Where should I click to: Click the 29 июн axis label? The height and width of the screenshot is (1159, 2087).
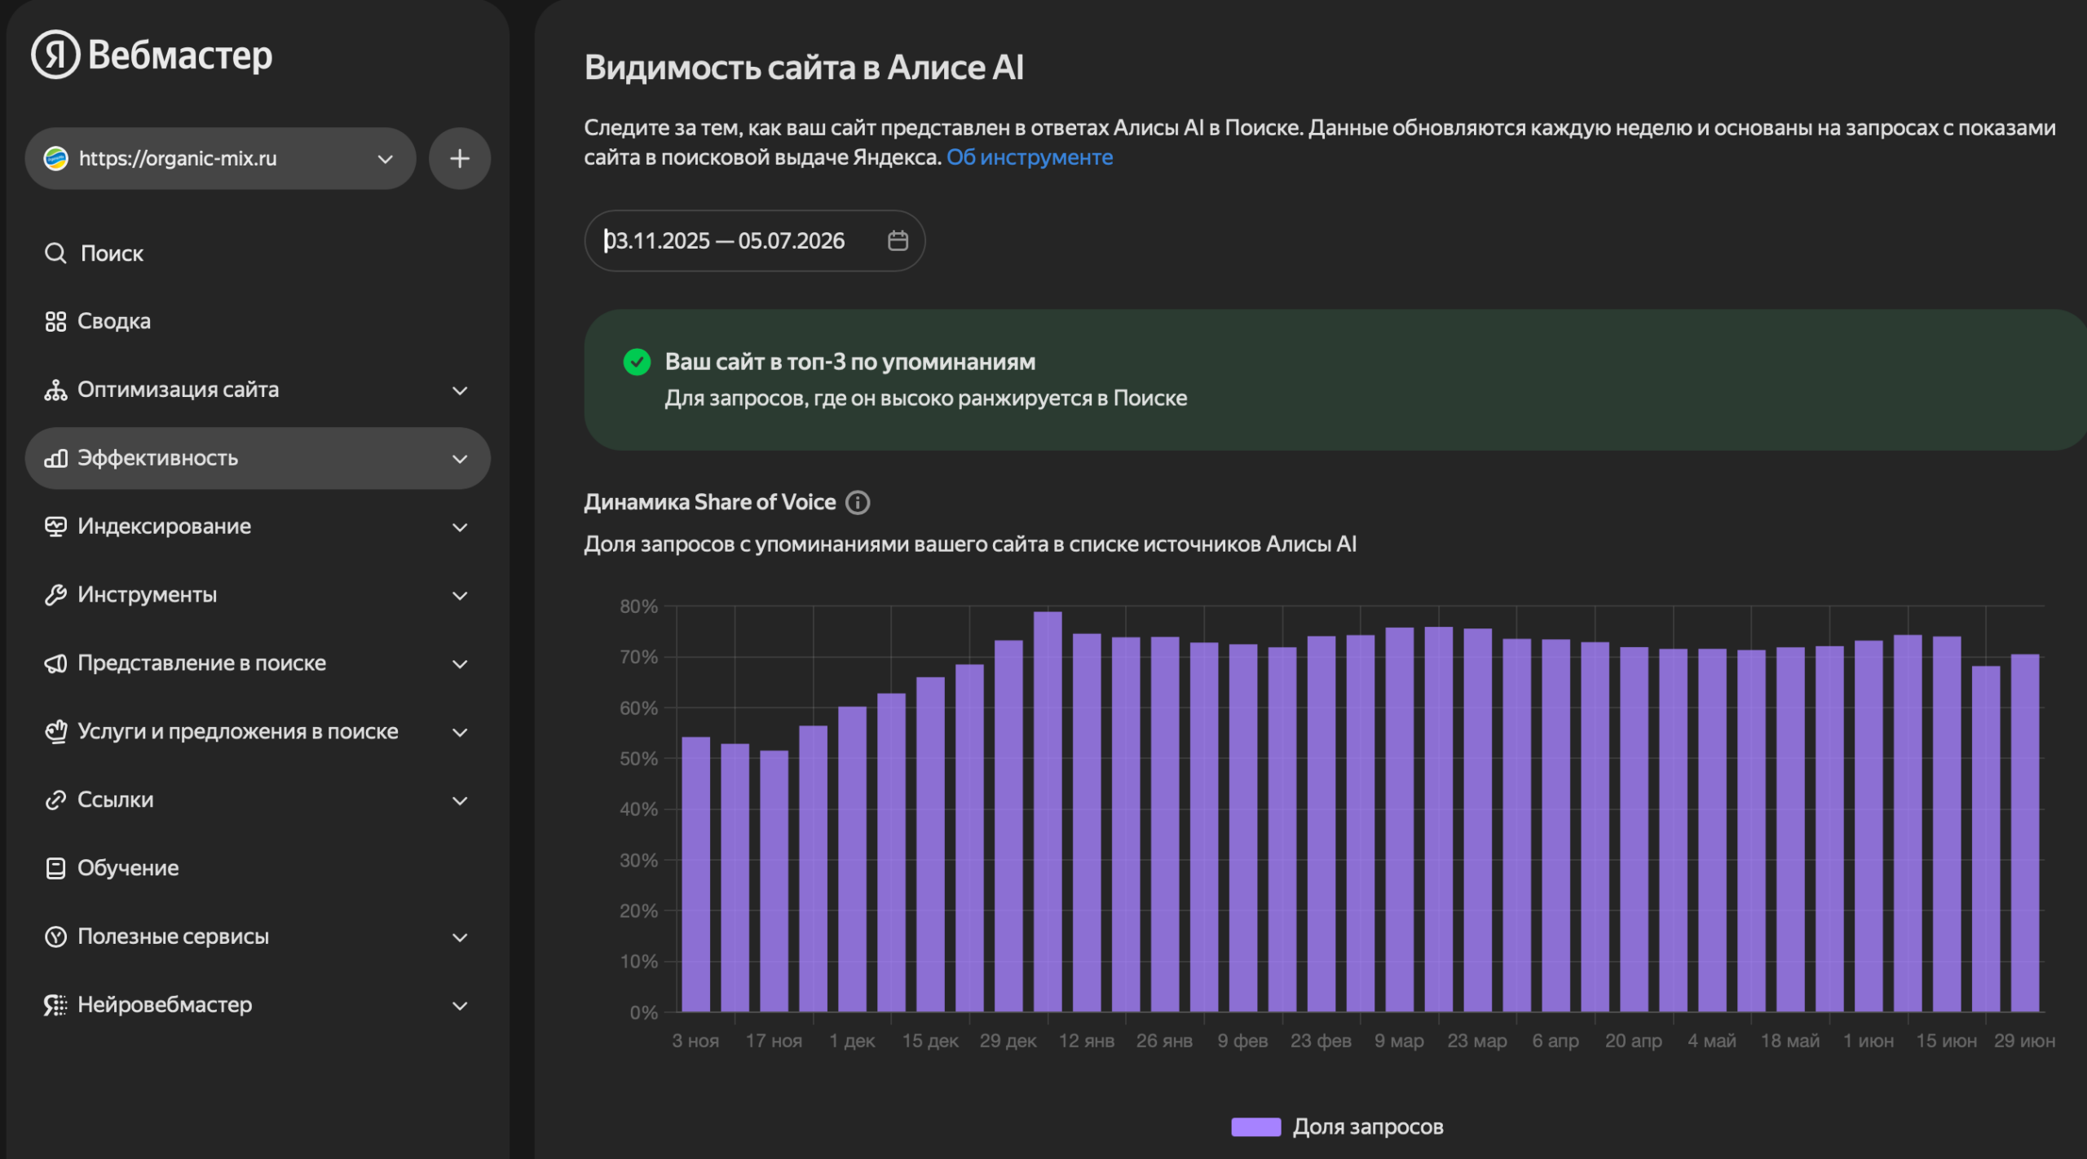point(2024,1041)
